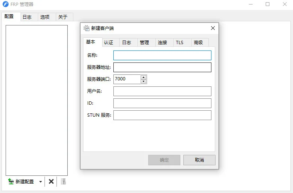Click the delete X toolbar icon
Screen dimensions: 293x193
[x=51, y=181]
